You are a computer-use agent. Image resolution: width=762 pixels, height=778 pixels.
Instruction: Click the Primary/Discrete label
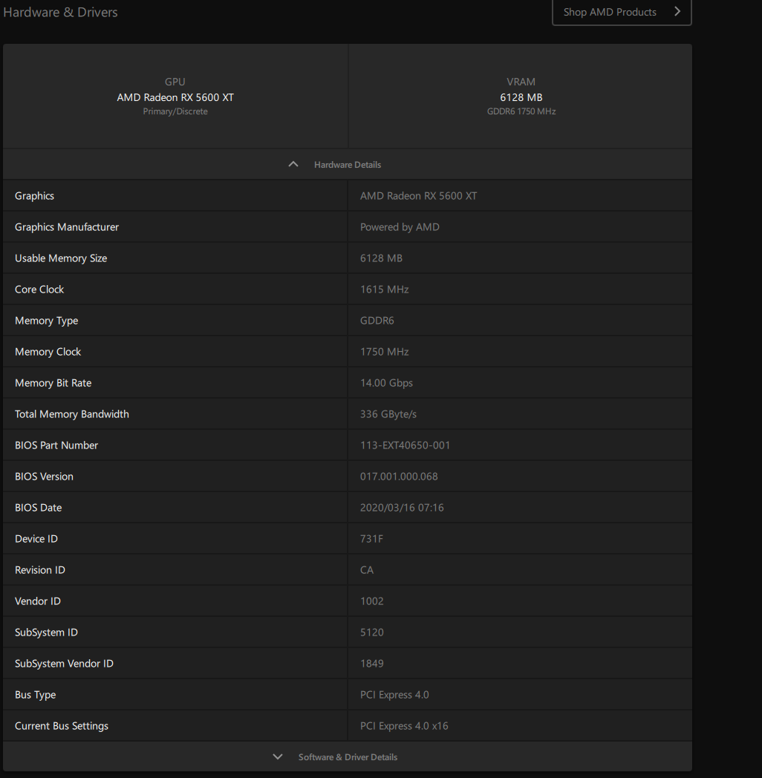[175, 111]
